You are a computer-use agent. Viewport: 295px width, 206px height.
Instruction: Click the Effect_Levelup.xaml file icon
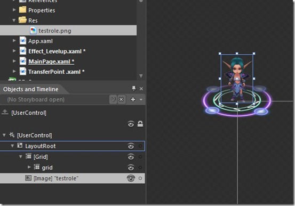click(x=23, y=51)
